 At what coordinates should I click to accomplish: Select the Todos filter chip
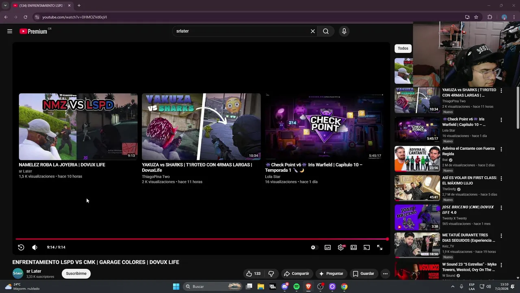pyautogui.click(x=403, y=48)
